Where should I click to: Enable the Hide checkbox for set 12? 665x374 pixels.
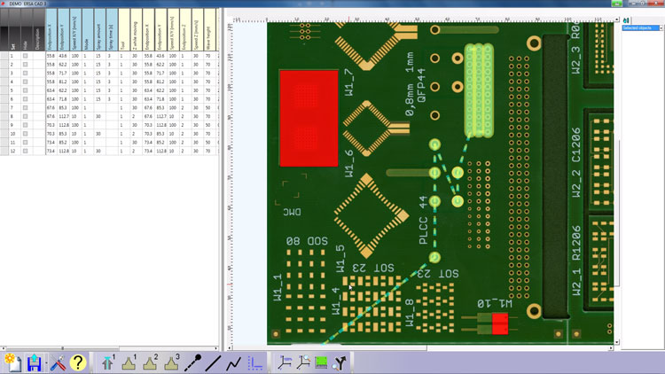coord(26,151)
